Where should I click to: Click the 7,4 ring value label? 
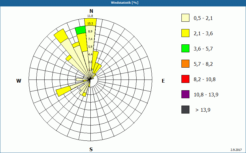(90, 39)
